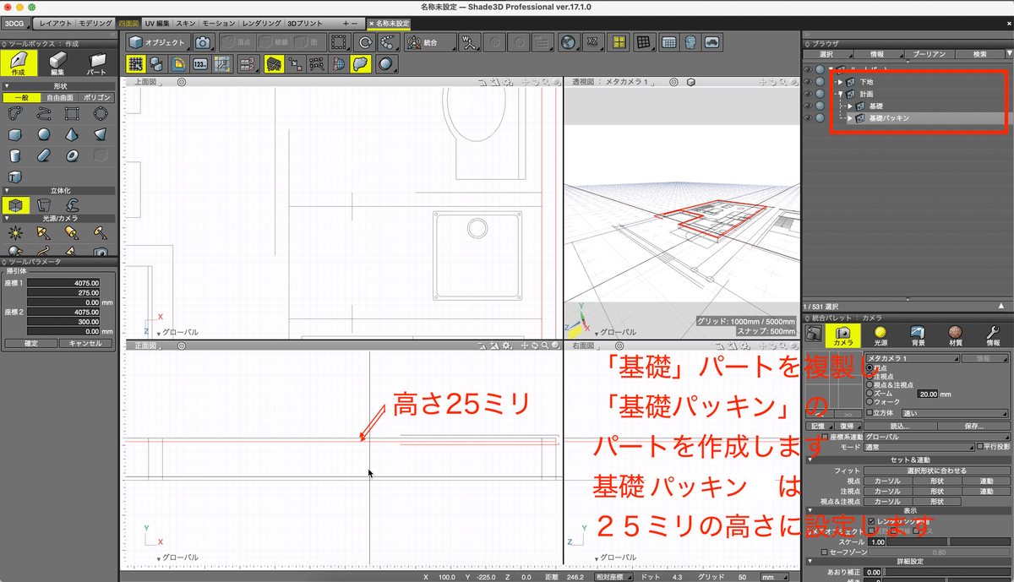1014x582 pixels.
Task: Collapse the 計画 part in browser
Action: (x=841, y=94)
